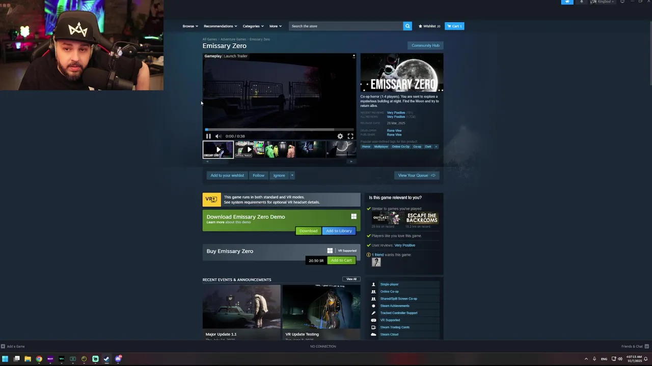Click the friend's avatar picture
The width and height of the screenshot is (652, 366).
pyautogui.click(x=376, y=262)
